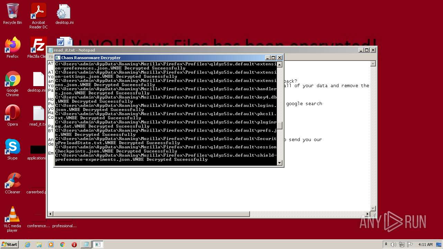Open the volume control in system tray
This screenshot has width=443, height=249.
tap(394, 245)
